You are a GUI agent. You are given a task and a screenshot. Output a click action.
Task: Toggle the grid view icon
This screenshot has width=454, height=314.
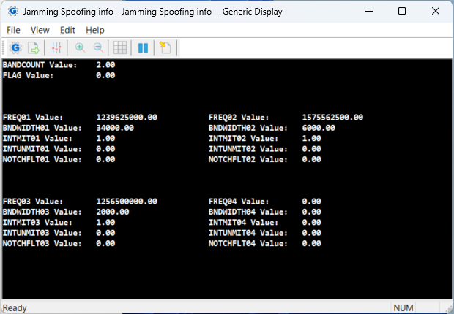pos(120,47)
